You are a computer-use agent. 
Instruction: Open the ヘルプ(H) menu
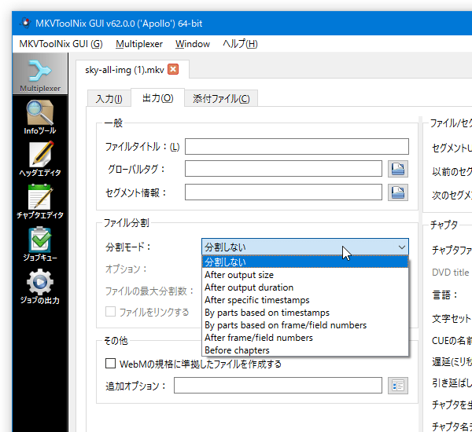pyautogui.click(x=240, y=44)
